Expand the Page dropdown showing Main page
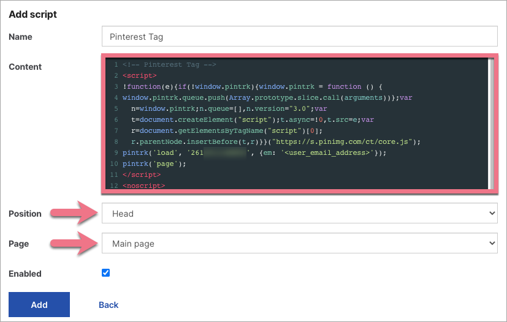This screenshot has height=322, width=507. coord(299,244)
